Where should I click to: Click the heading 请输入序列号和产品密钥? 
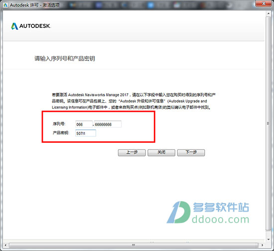(65, 58)
